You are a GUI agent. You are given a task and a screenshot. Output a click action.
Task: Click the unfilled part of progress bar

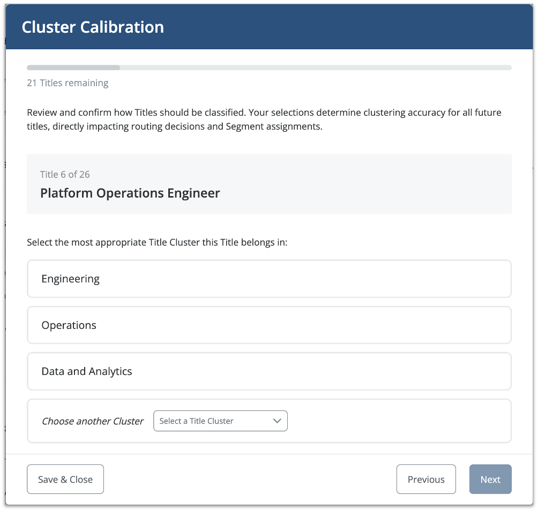(315, 68)
